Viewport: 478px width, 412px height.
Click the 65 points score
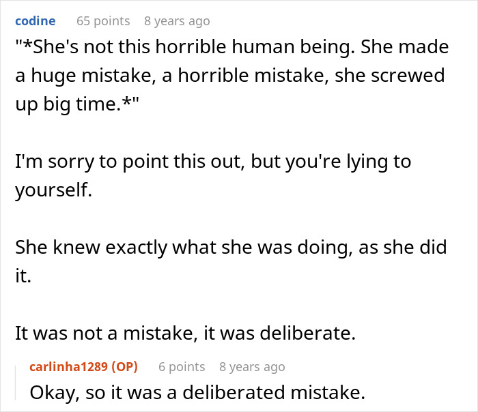(103, 21)
